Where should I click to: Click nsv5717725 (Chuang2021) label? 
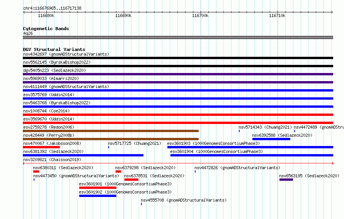(x=135, y=143)
